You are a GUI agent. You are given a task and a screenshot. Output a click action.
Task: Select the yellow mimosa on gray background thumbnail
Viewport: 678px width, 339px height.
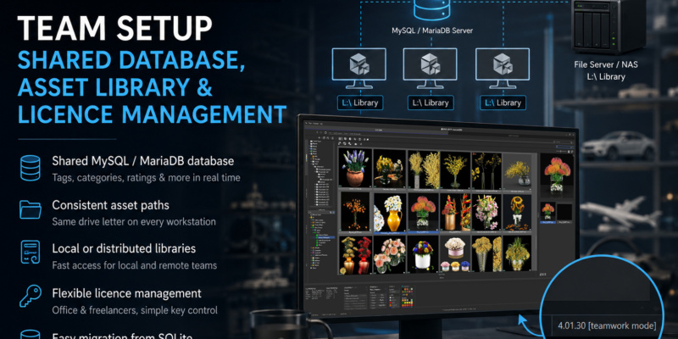coord(517,170)
